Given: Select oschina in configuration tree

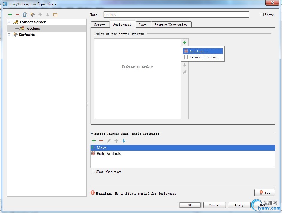Looking at the screenshot, I should [34, 28].
